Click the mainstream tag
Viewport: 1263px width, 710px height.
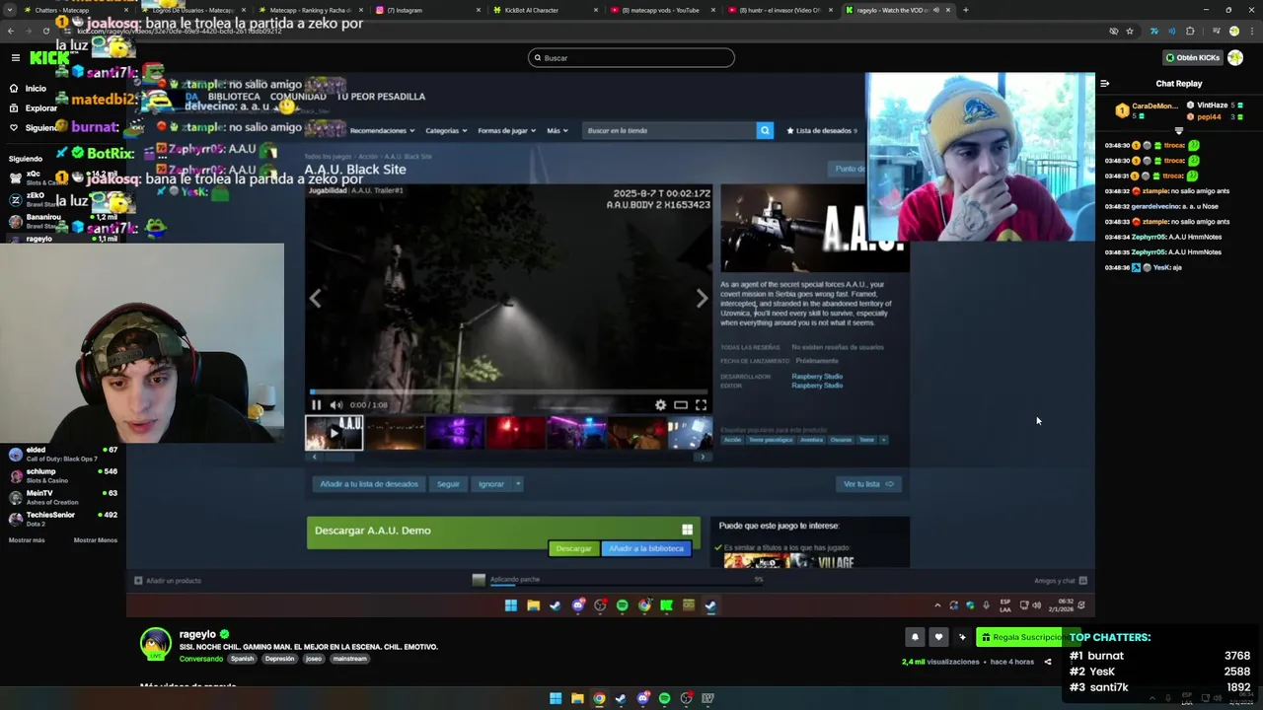(349, 659)
